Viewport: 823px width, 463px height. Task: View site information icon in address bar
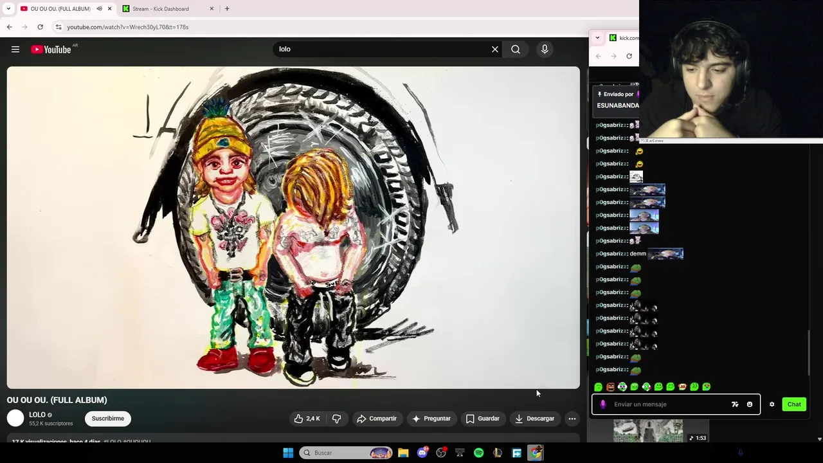coord(59,27)
